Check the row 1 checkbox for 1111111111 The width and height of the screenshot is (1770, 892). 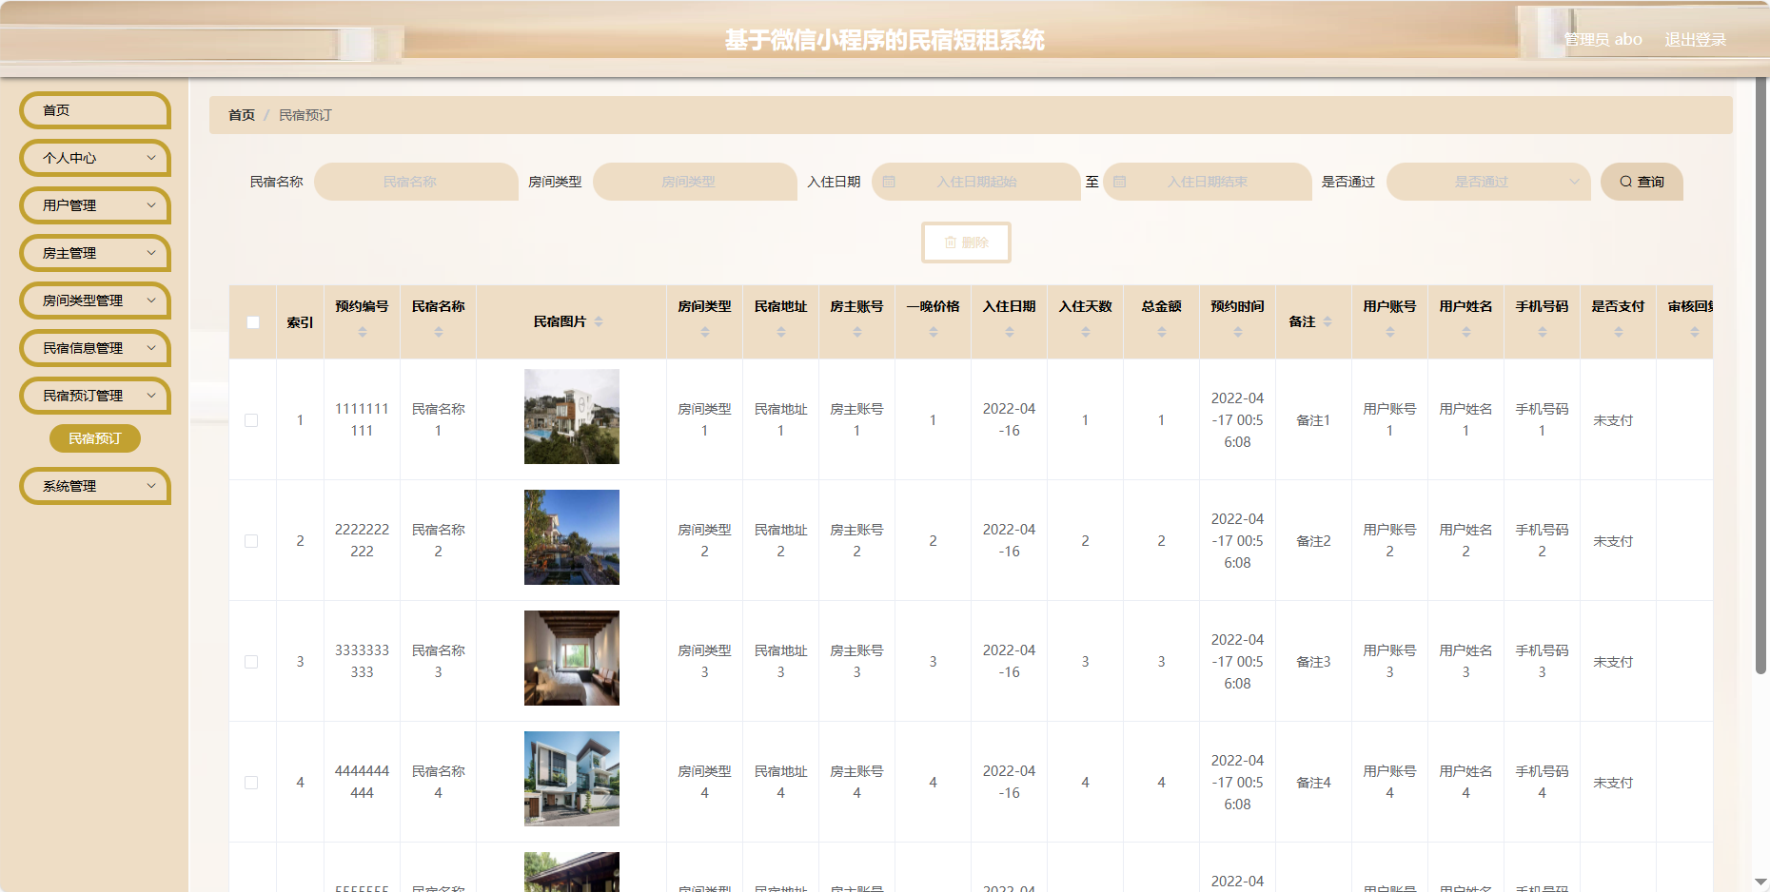(251, 420)
